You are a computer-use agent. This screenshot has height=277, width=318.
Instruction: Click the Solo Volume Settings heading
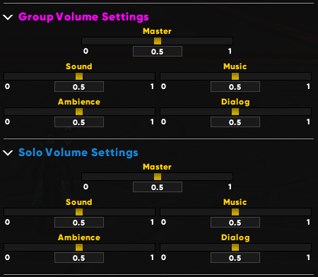tap(78, 153)
